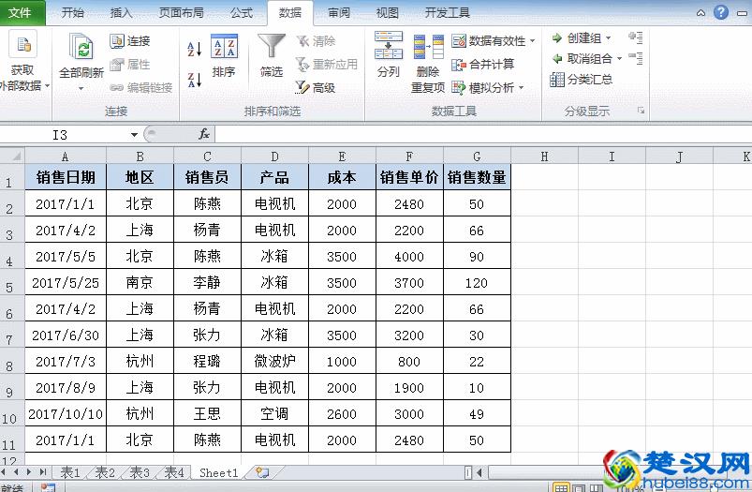Screen dimensions: 752x492
Task: Open the 分级显示 dialog launcher
Action: click(641, 111)
